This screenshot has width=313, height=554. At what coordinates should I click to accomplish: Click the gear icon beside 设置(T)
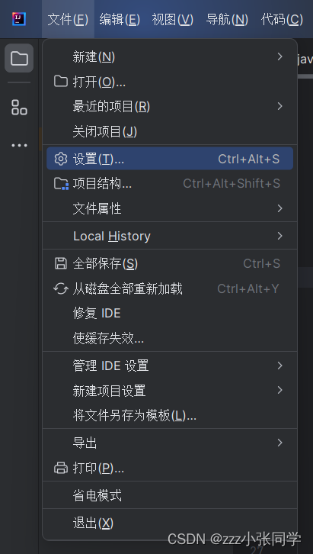(61, 159)
